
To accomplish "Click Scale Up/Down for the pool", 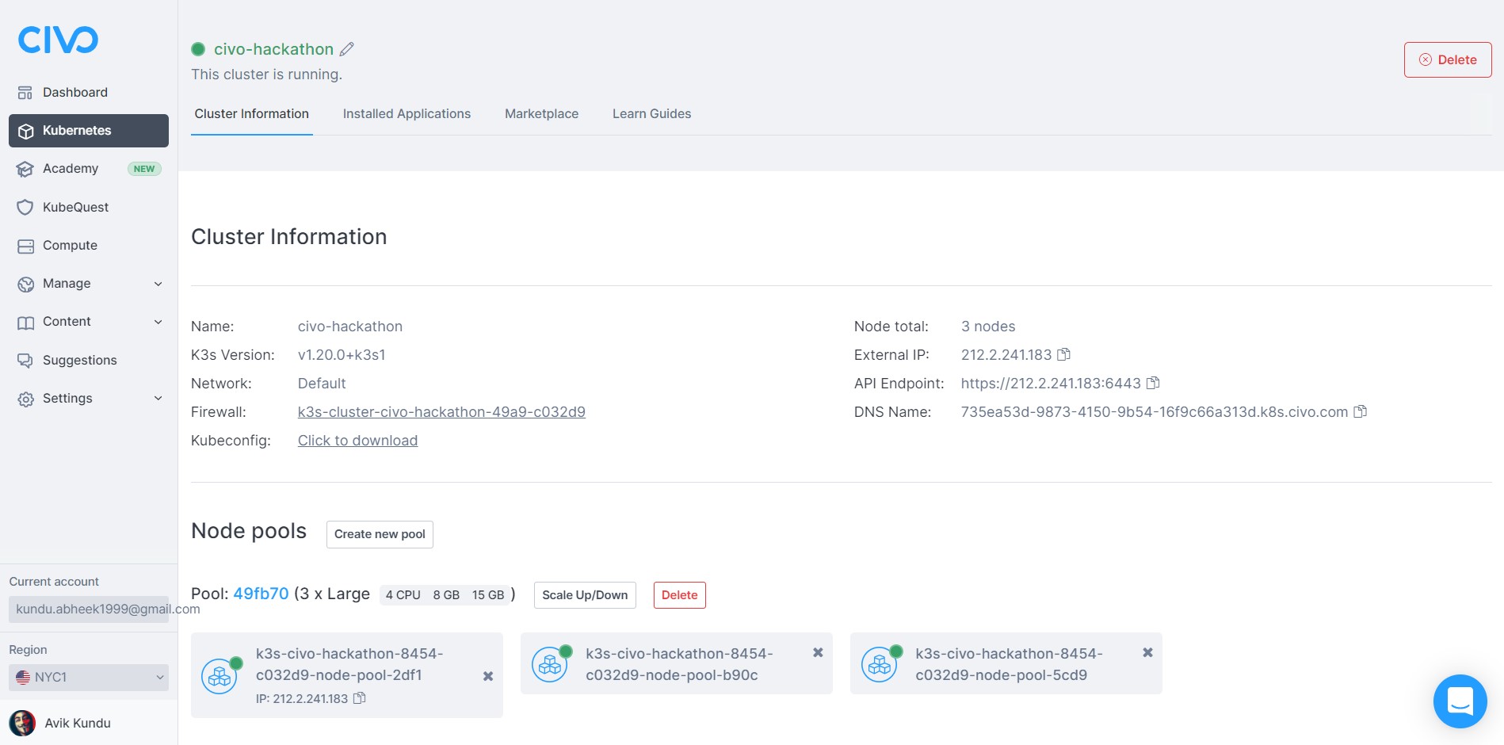I will 585,595.
